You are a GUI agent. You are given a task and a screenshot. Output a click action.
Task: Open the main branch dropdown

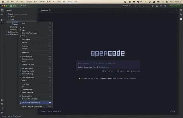[24, 6]
